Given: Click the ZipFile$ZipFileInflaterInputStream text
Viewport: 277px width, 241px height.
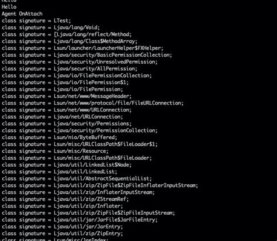Looking at the screenshot, I should (x=126, y=185).
